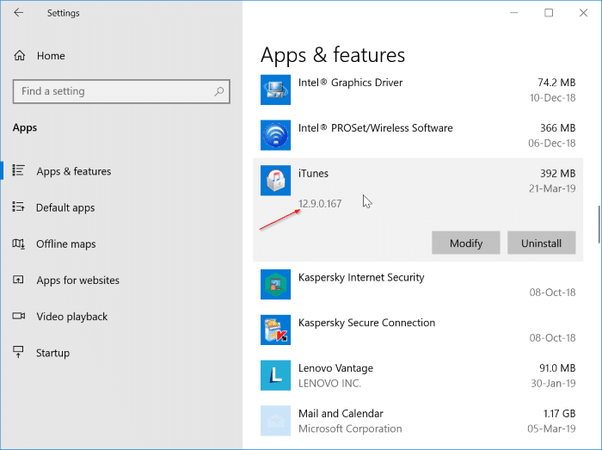602x450 pixels.
Task: Click the Kaspersky Secure Connection icon
Action: click(x=275, y=330)
